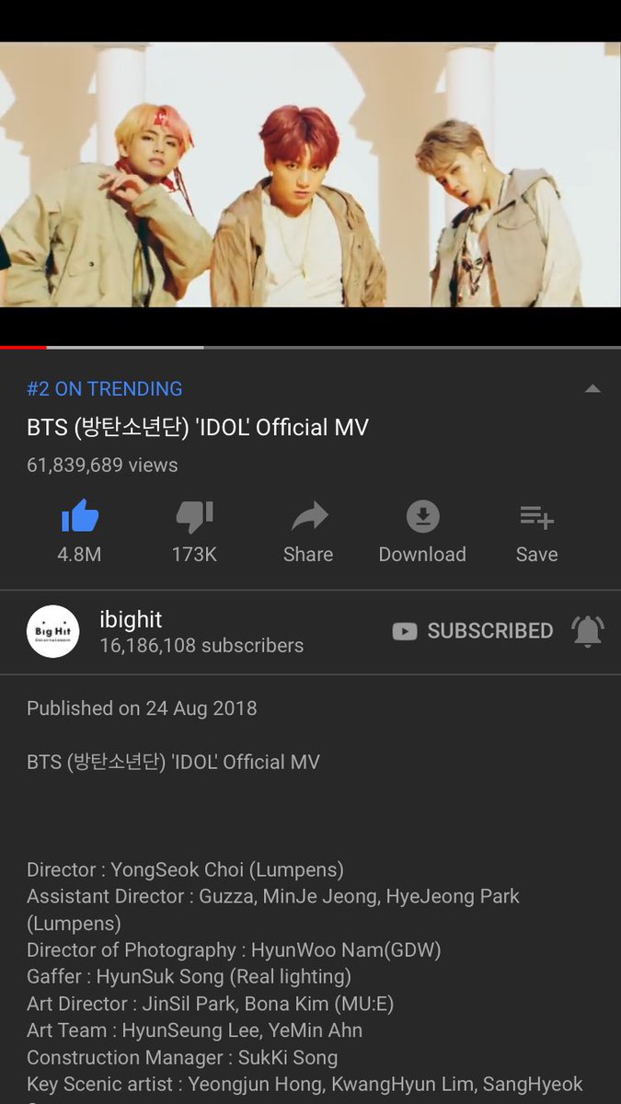This screenshot has height=1104, width=621.
Task: Open the #2 ON TRENDING link
Action: point(105,388)
